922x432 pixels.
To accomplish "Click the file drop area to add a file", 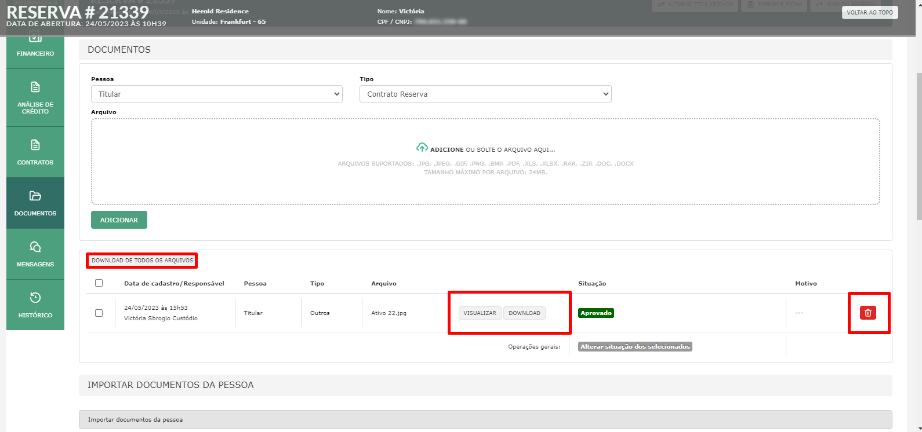I will click(x=485, y=162).
